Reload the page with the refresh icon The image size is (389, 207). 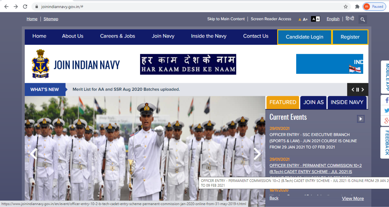tap(25, 7)
